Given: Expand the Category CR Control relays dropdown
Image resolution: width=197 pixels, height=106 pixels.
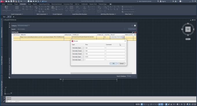Looking at the screenshot, I should pos(23,25).
